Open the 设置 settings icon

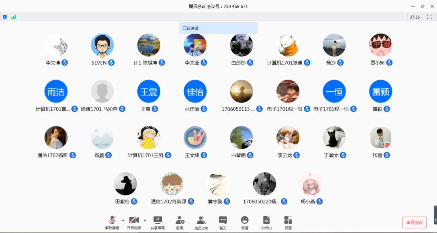click(x=288, y=223)
